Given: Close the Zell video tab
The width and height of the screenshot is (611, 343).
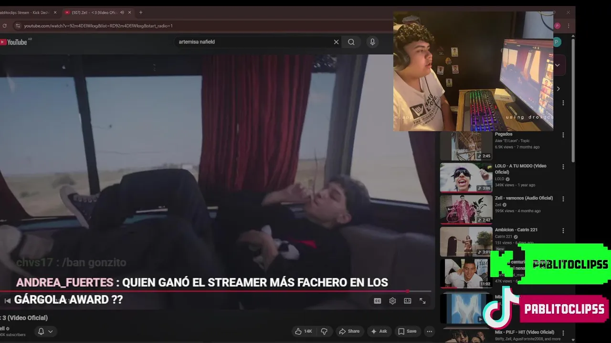Looking at the screenshot, I should coord(129,12).
